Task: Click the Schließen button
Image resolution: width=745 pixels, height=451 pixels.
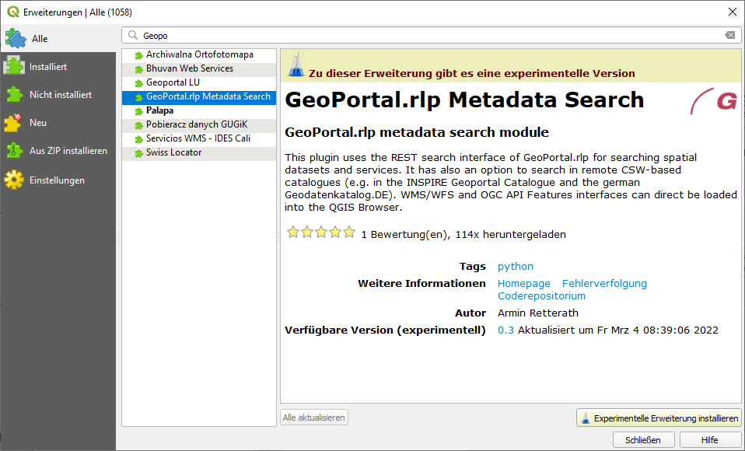Action: point(643,440)
